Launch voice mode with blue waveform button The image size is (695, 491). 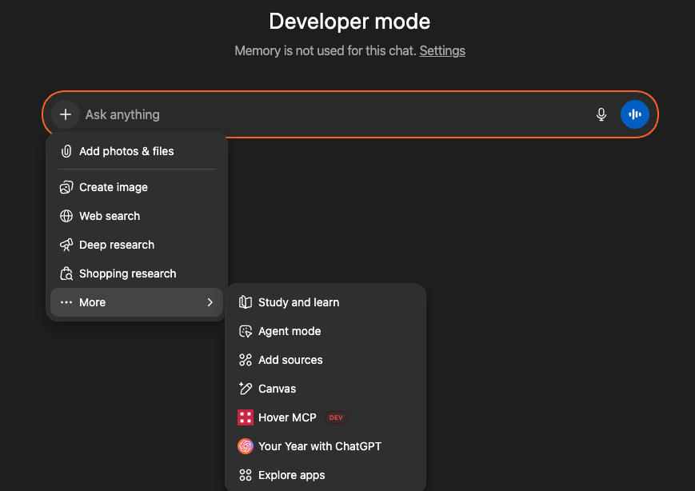click(x=635, y=114)
